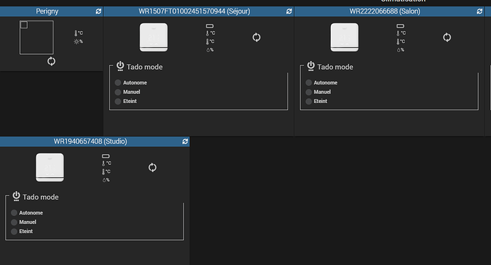The image size is (491, 265).
Task: Click the Tado mode power icon in Studio
Action: (16, 196)
